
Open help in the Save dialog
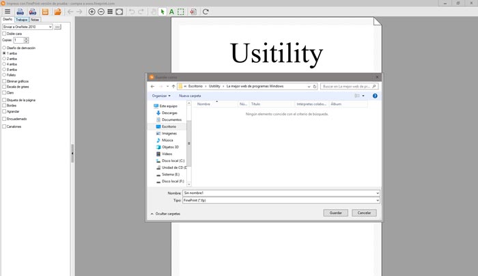[375, 96]
